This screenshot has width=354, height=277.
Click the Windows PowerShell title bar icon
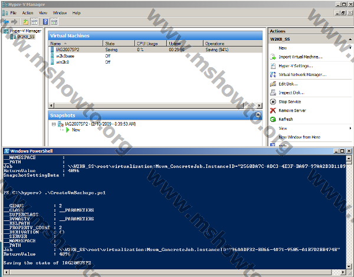click(6, 151)
